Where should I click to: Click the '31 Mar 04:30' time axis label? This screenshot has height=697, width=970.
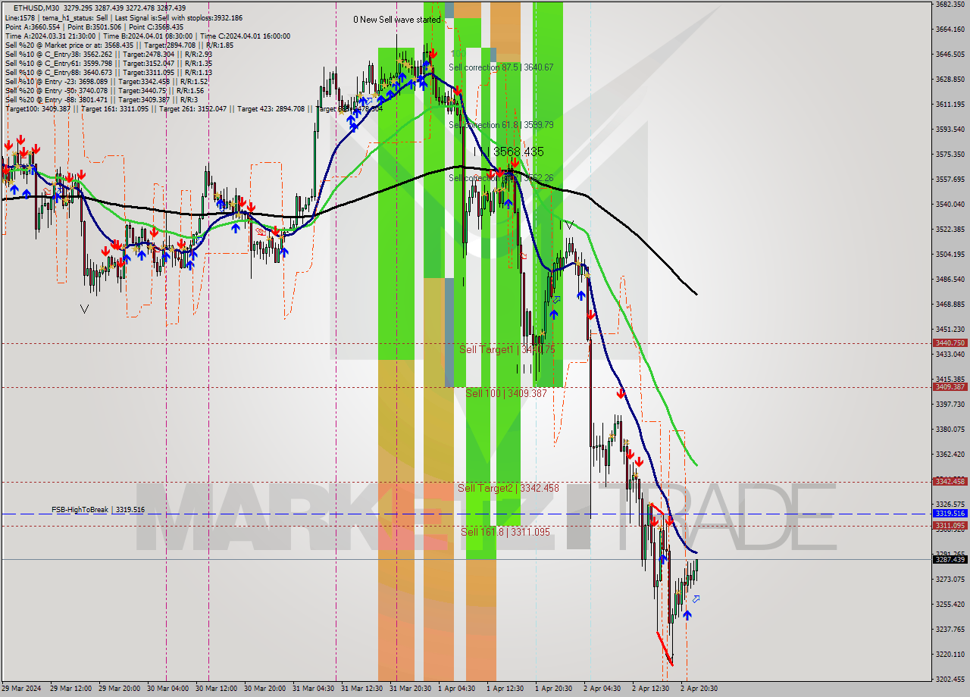pyautogui.click(x=311, y=689)
